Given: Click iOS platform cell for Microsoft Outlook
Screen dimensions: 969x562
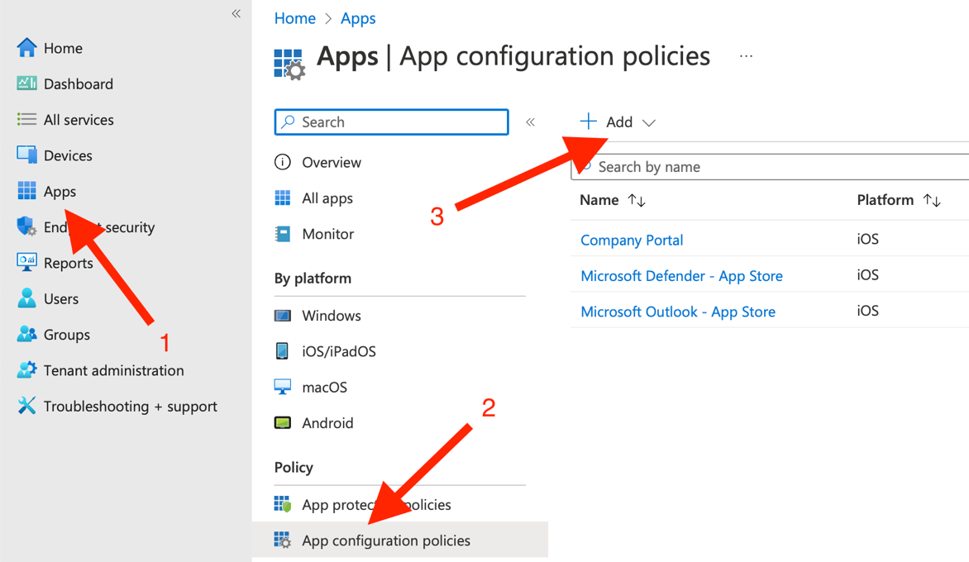Looking at the screenshot, I should 867,311.
